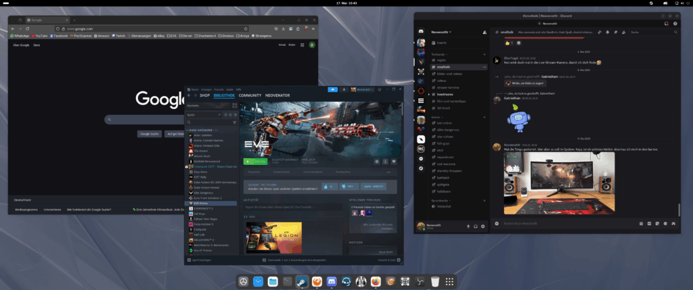693x290 pixels.
Task: Open the Trash icon in the dock
Action: [x=435, y=282]
